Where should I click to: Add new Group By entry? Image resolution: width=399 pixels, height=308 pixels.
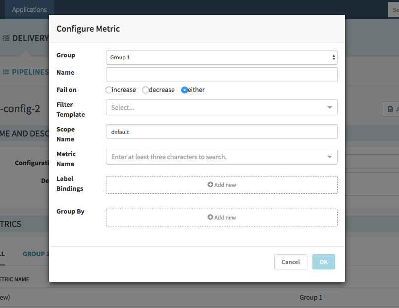[x=222, y=218]
